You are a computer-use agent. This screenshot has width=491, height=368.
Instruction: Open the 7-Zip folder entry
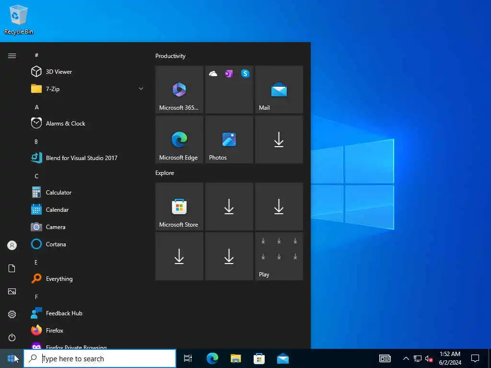click(x=88, y=89)
